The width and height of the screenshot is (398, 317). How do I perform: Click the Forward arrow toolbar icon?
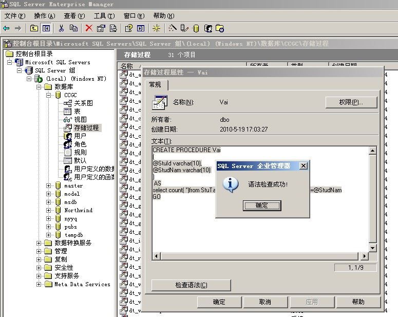click(18, 28)
